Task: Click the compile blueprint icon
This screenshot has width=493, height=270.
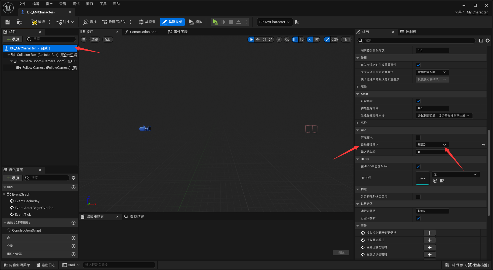Action: click(x=38, y=22)
